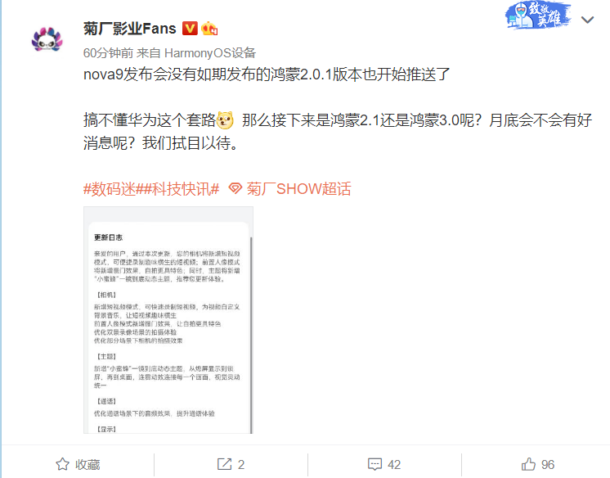Click the 96 likes count
Viewport: 610px width, 478px height.
click(x=548, y=464)
